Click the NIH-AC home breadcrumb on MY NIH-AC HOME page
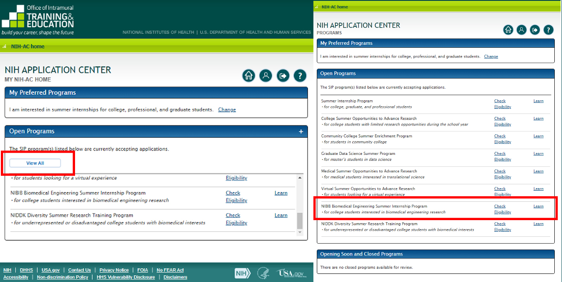This screenshot has width=562, height=282. (x=27, y=47)
